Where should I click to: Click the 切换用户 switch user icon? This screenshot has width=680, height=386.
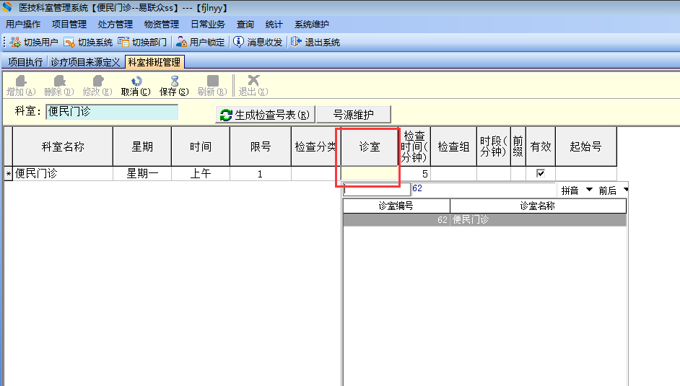(x=15, y=42)
